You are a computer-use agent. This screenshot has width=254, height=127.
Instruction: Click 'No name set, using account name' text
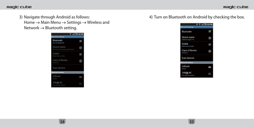63,49
